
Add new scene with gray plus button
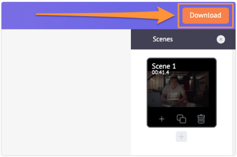181,136
